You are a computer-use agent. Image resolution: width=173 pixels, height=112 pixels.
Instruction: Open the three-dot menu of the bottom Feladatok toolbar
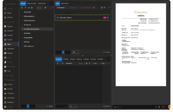point(109,63)
